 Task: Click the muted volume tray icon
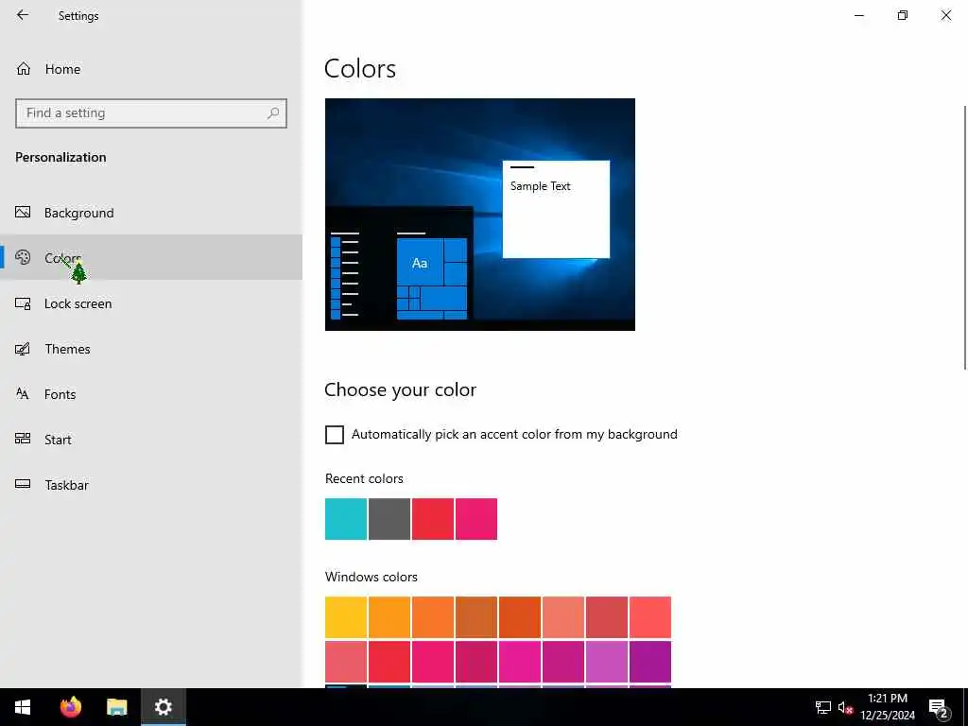pos(845,707)
